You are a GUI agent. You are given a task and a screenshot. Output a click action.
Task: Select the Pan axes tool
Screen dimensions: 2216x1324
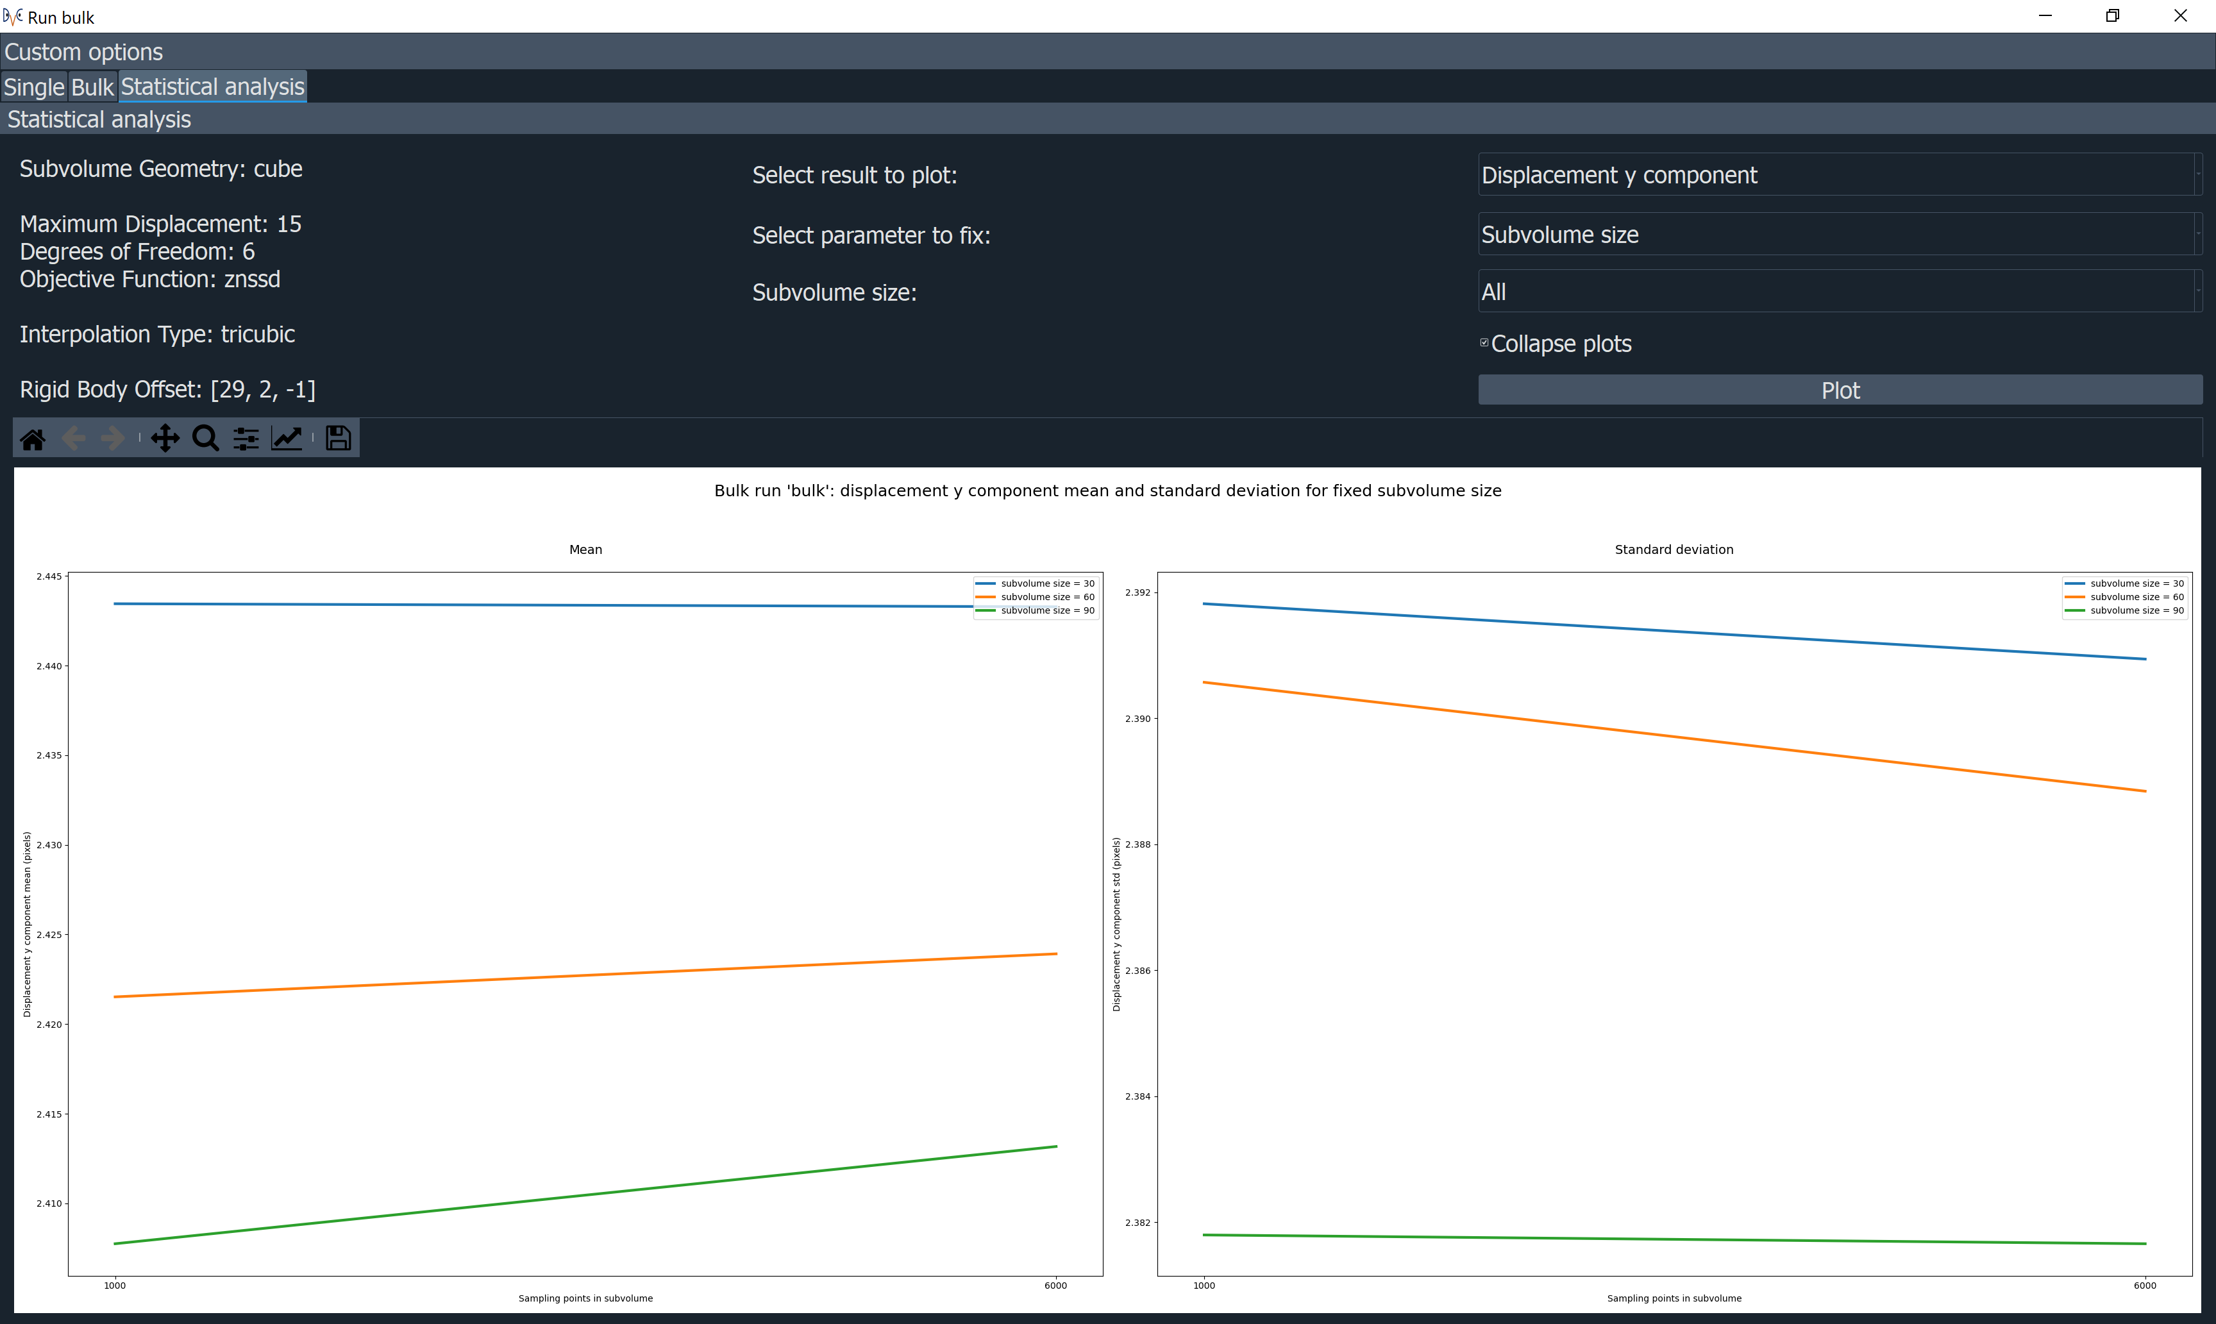(165, 438)
